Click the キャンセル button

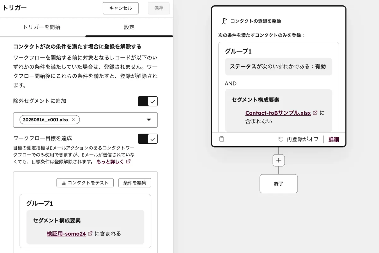click(x=120, y=8)
